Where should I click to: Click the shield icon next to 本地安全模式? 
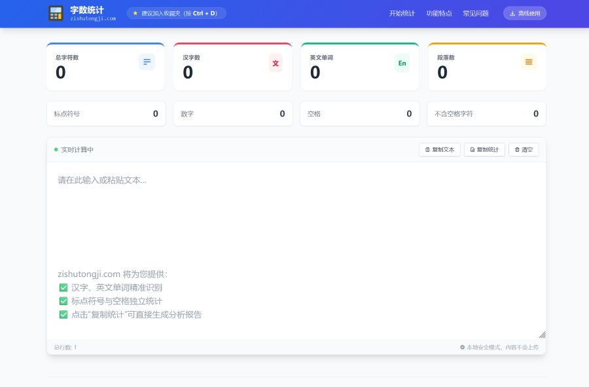(x=462, y=347)
